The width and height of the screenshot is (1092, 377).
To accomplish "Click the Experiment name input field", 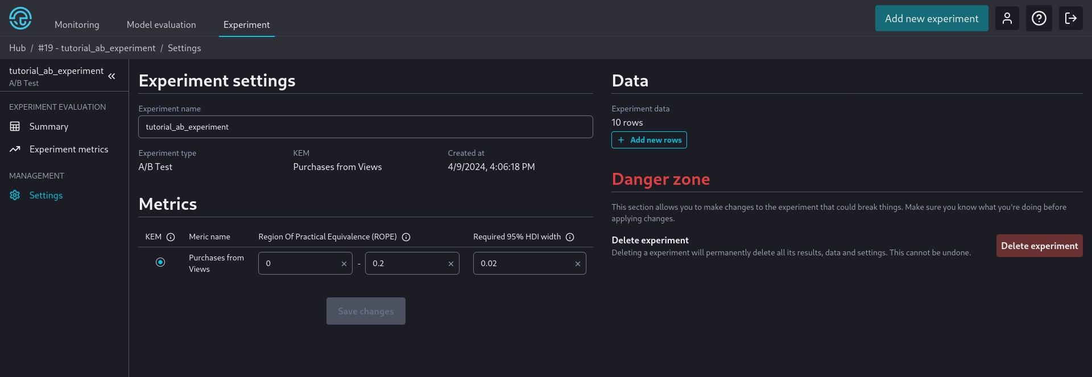I will pyautogui.click(x=365, y=127).
